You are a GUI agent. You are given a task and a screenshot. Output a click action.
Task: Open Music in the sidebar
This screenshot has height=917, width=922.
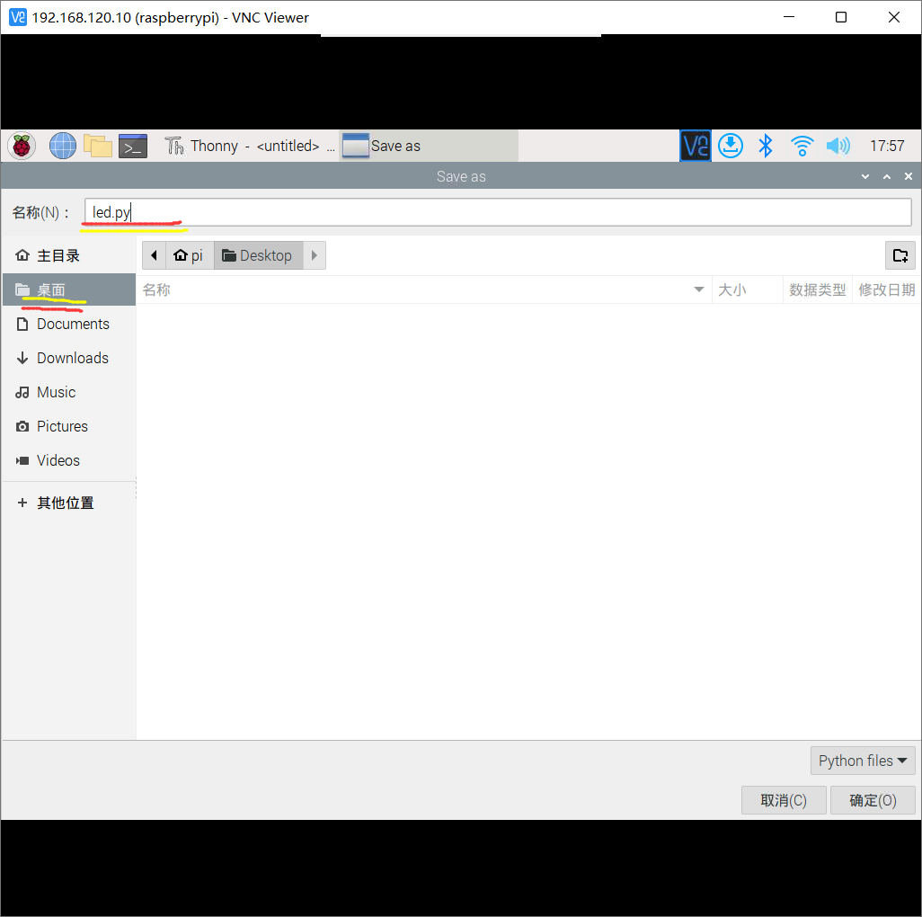(69, 392)
